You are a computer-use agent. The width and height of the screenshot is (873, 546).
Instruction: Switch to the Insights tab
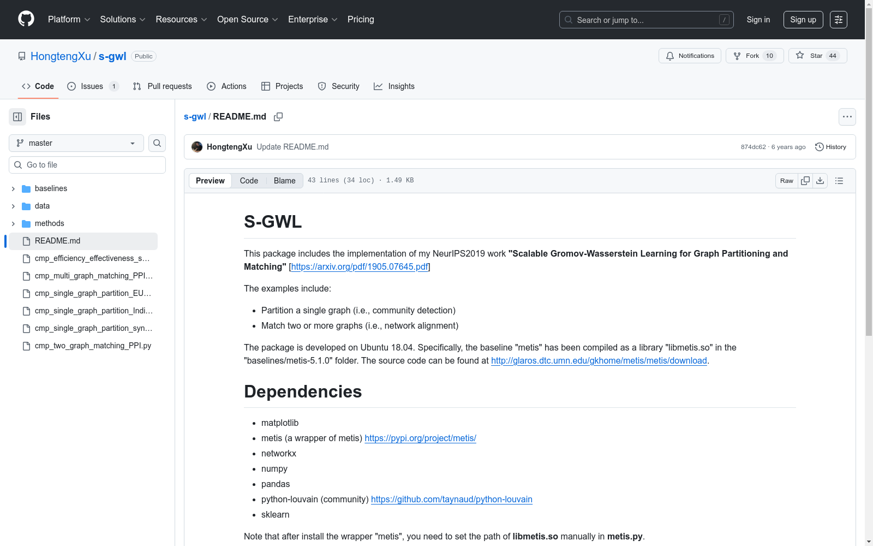point(394,86)
